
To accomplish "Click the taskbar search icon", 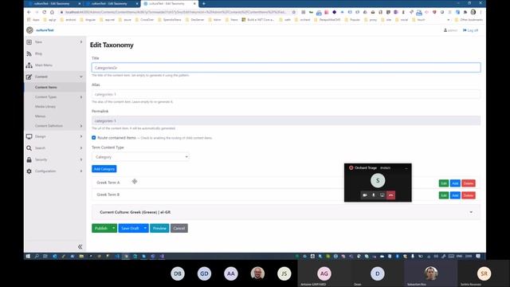I will tap(37, 257).
